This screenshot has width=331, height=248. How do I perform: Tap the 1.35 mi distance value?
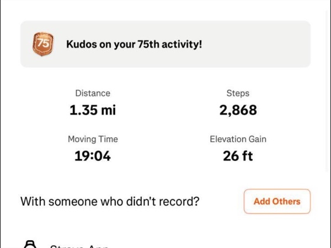pyautogui.click(x=93, y=110)
